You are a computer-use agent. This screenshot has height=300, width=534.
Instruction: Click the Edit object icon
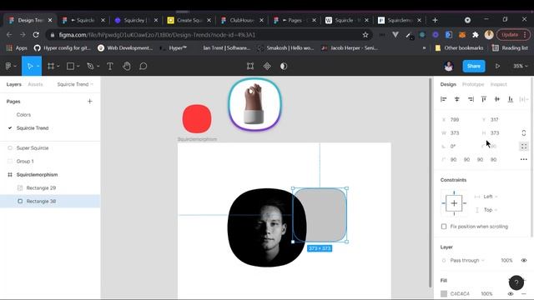250,66
